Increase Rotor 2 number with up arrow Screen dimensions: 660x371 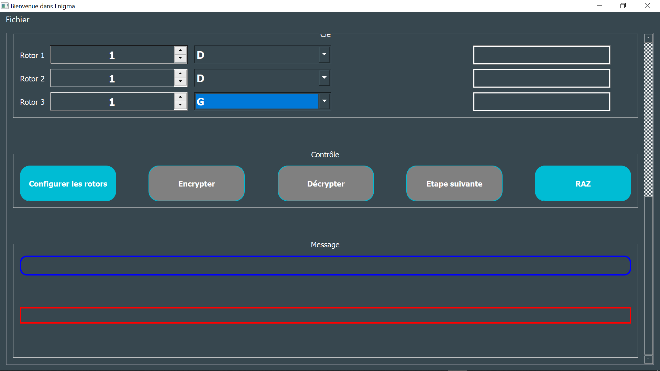click(180, 74)
